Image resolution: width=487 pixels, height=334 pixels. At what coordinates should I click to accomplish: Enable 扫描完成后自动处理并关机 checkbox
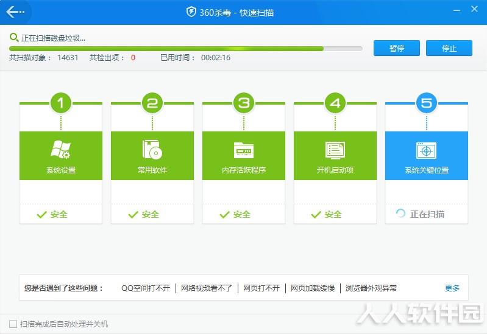click(x=13, y=324)
